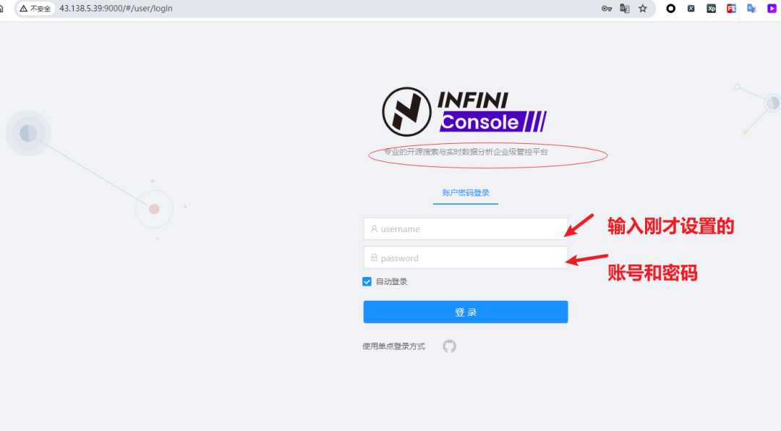Toggle the 自动登录 checkbox
Viewport: 781px width, 431px height.
tap(367, 281)
